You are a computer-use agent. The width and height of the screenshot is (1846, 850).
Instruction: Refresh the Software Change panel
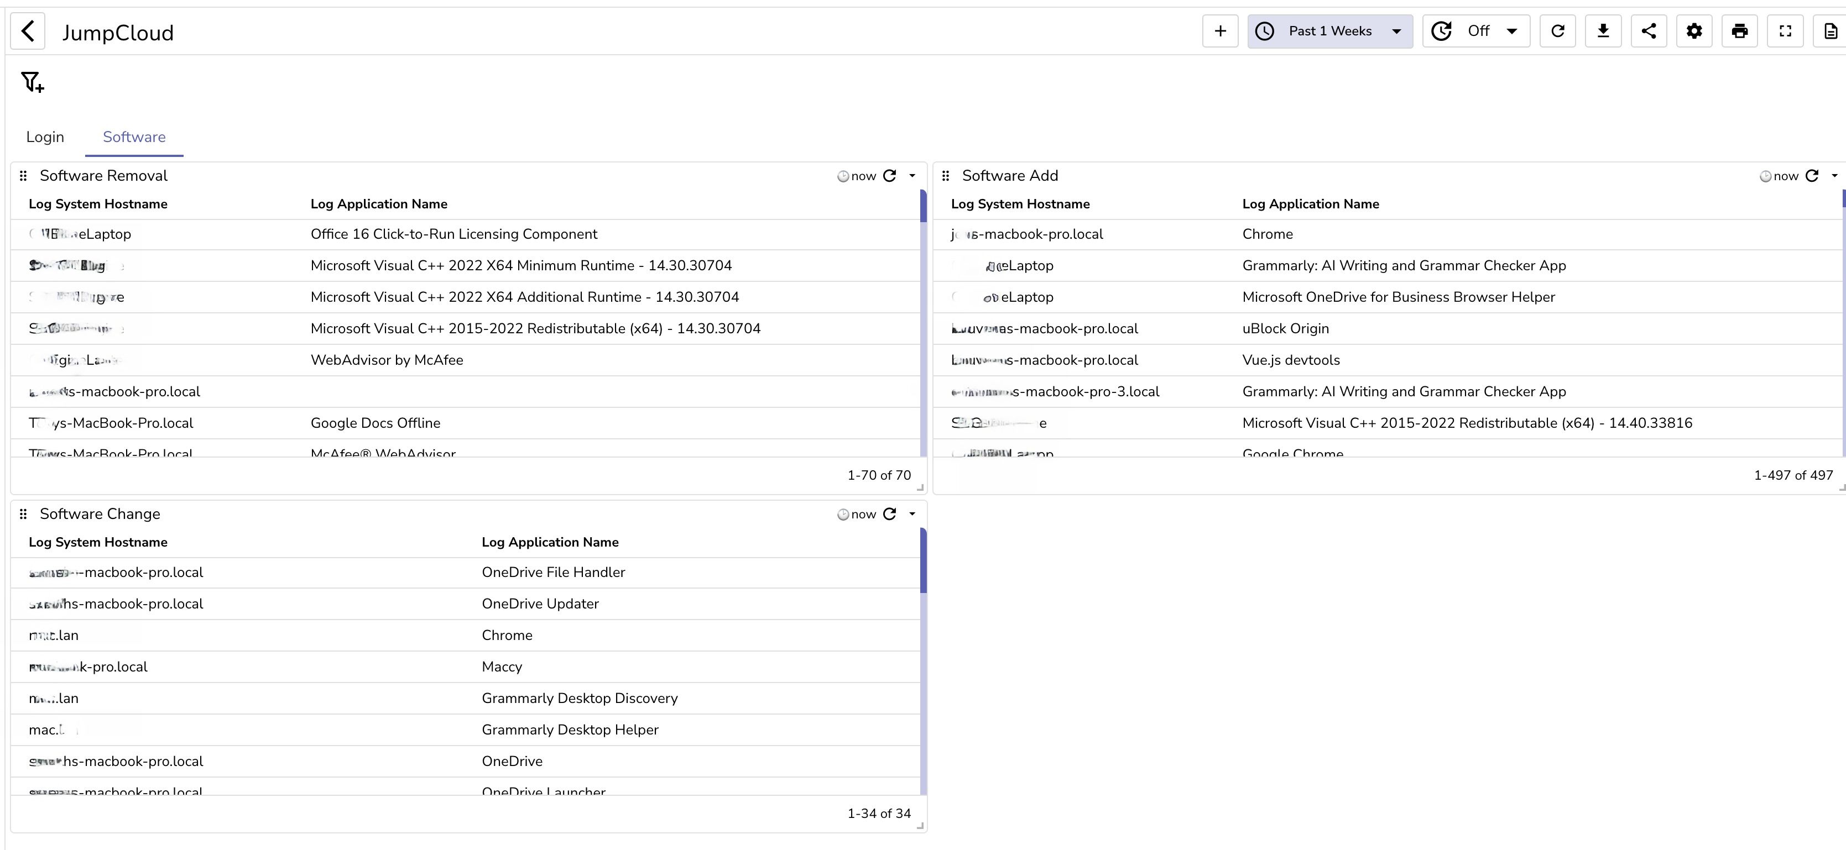tap(890, 514)
